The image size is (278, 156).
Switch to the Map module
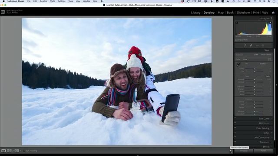click(x=221, y=13)
